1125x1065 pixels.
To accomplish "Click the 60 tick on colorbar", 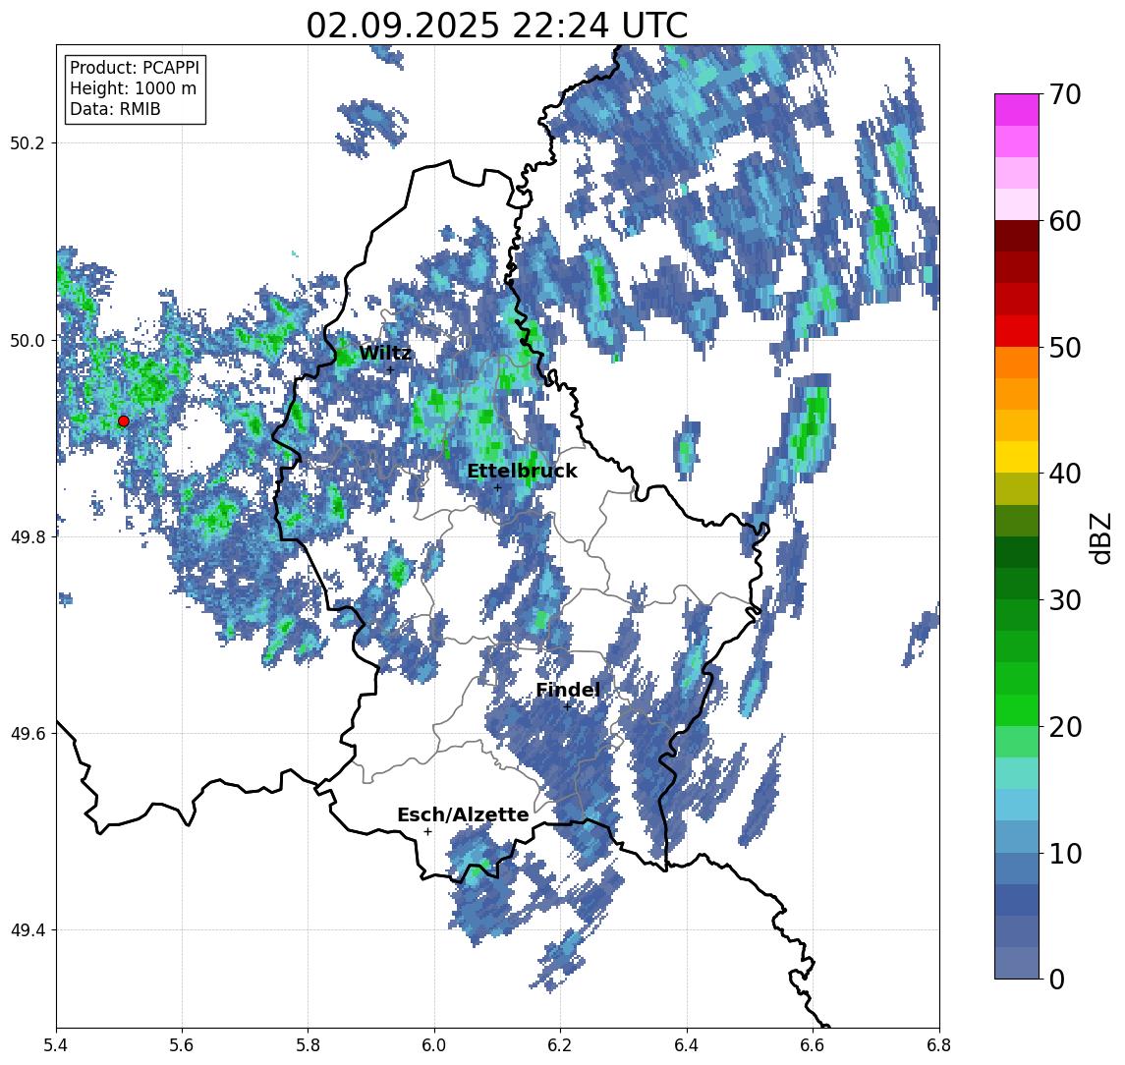I will click(x=1064, y=221).
